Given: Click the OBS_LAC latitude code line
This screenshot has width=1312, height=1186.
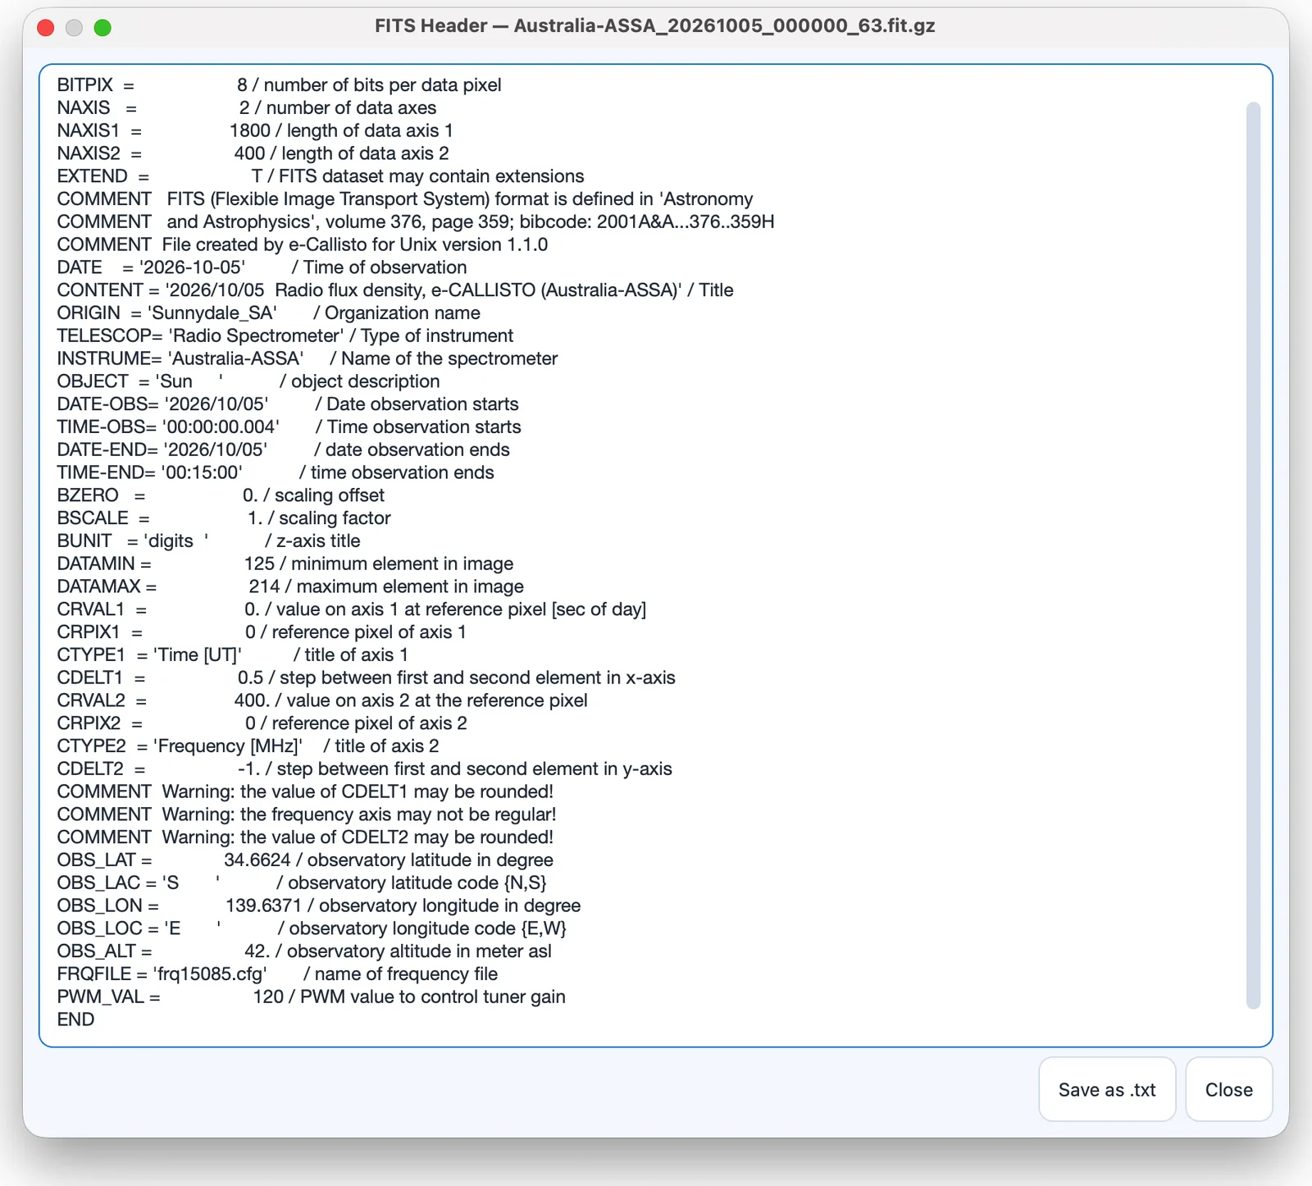Looking at the screenshot, I should click(x=301, y=883).
